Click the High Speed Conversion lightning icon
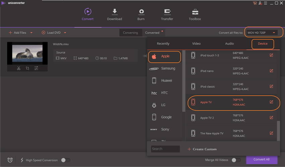Viewport: 285px width, 167px height. [x=22, y=160]
